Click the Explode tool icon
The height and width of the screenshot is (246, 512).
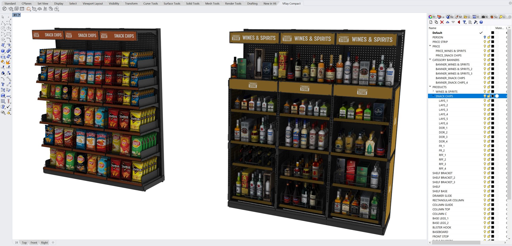pos(9,62)
